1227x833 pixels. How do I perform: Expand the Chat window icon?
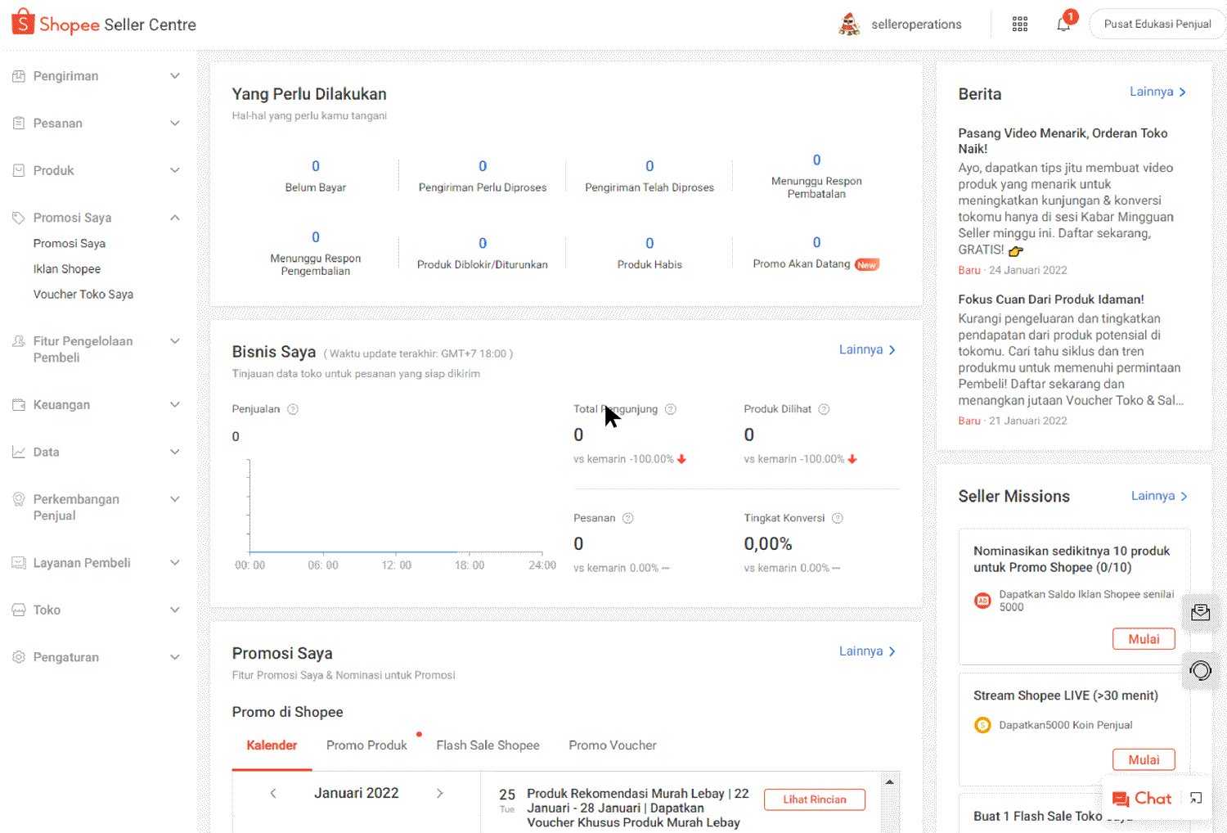1196,799
